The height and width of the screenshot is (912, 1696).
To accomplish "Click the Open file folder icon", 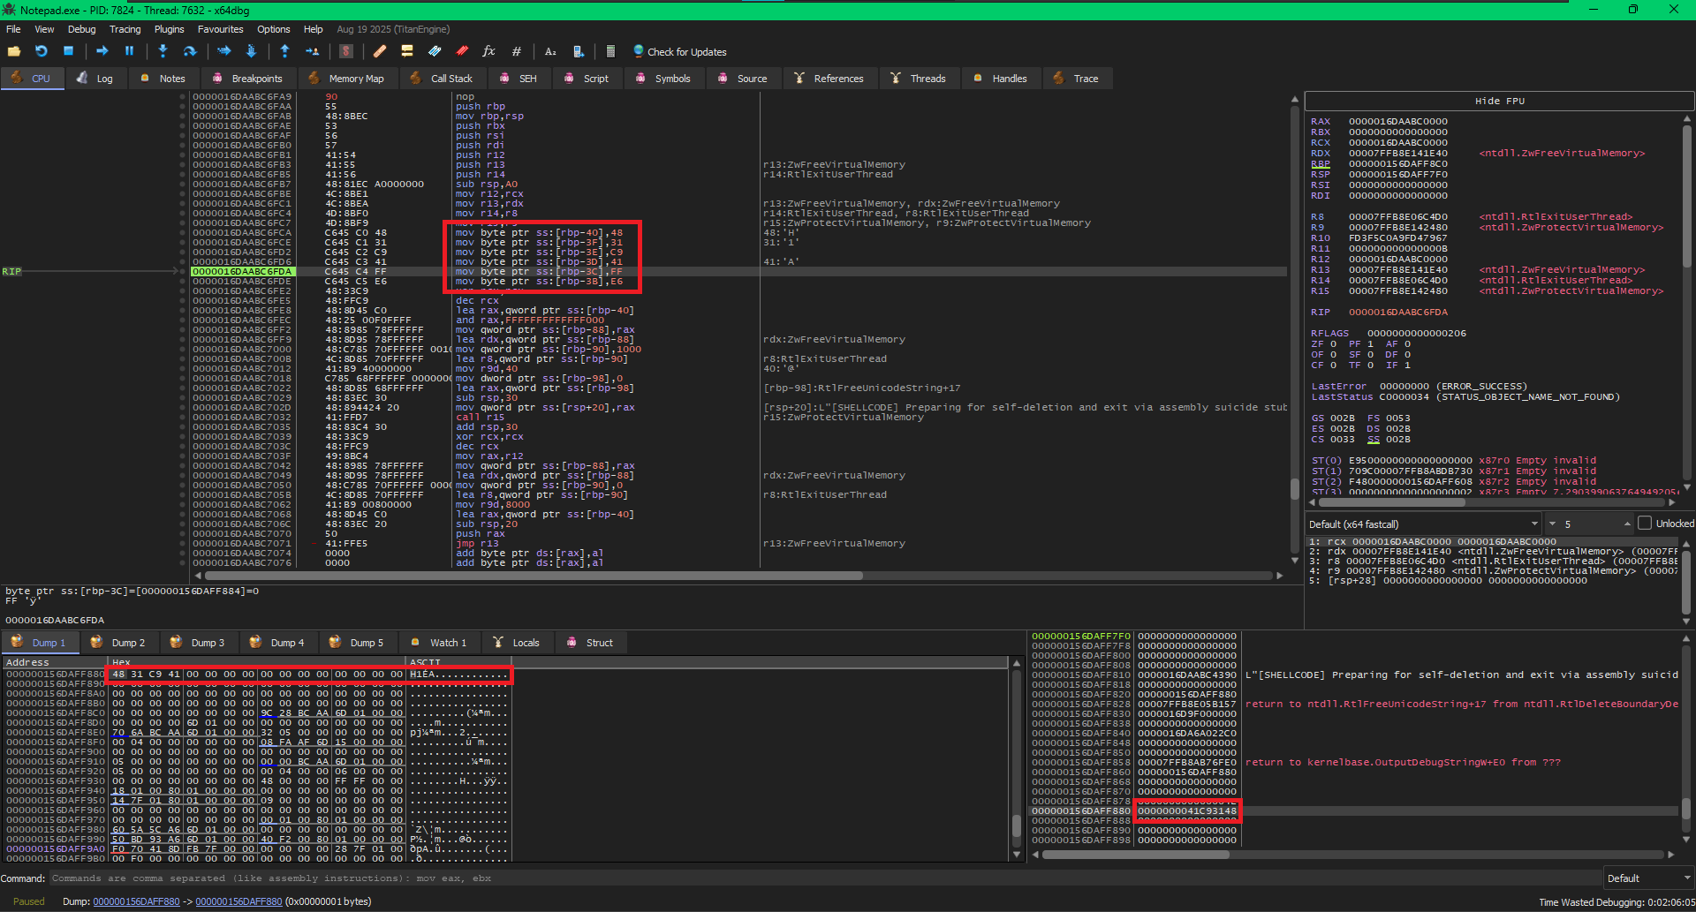I will pos(14,52).
